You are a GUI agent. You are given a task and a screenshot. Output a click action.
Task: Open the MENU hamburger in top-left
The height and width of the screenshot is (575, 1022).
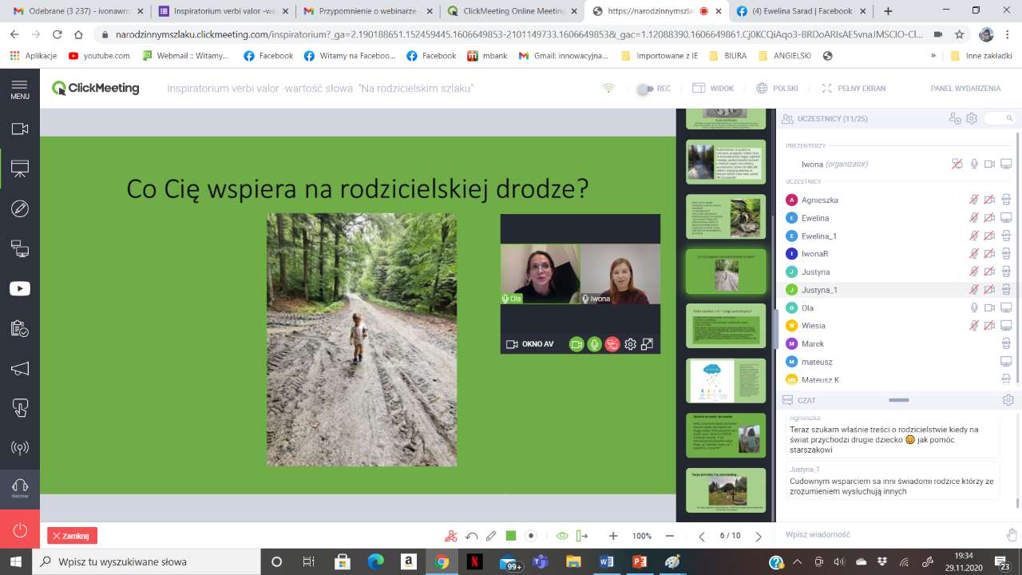click(20, 89)
